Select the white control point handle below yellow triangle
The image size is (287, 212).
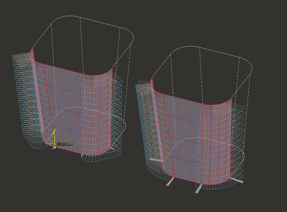[55, 148]
